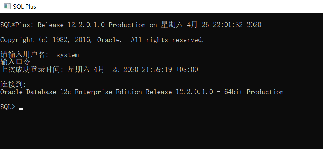
Task: Click the "上次成功登录时间:" label
Action: pyautogui.click(x=32, y=69)
